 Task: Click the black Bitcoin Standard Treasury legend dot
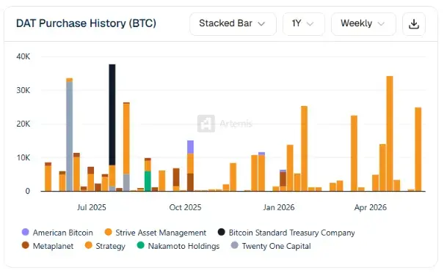(221, 232)
